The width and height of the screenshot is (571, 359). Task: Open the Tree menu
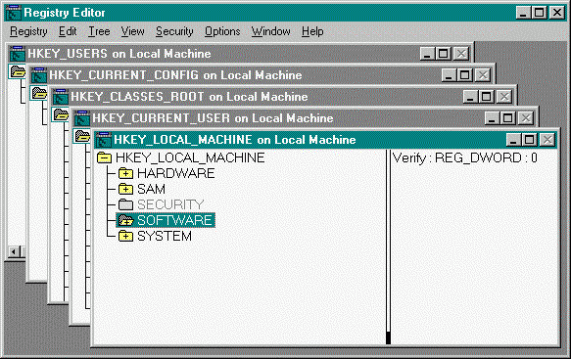(x=99, y=31)
